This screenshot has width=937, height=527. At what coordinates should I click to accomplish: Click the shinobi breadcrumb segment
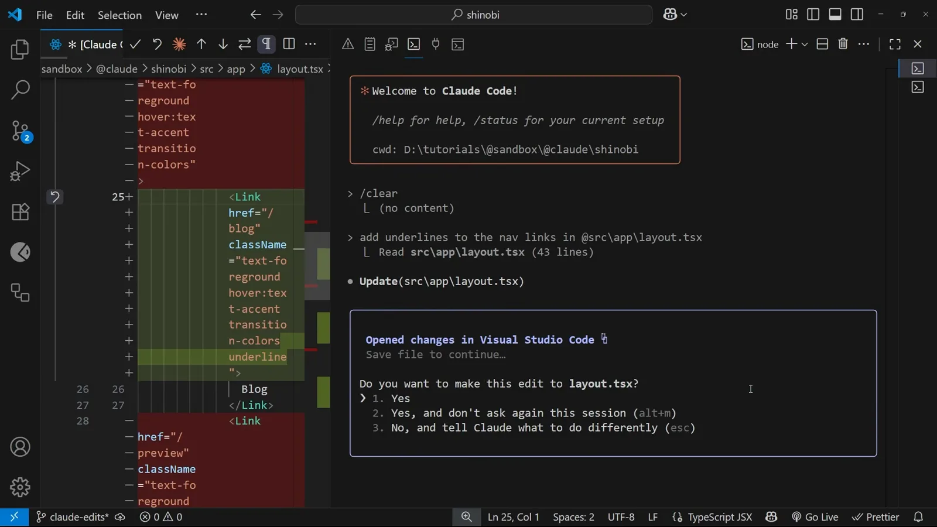click(169, 69)
